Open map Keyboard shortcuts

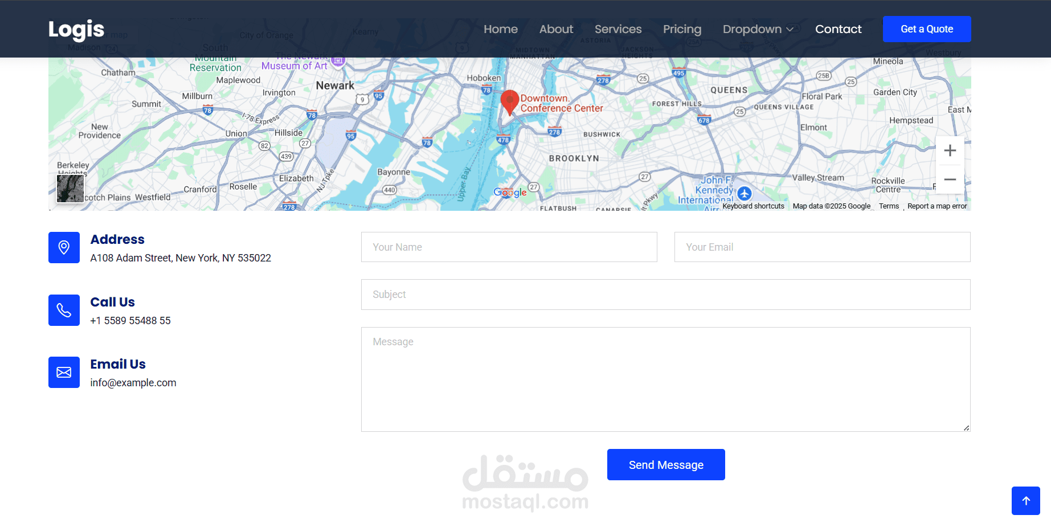[x=753, y=206]
